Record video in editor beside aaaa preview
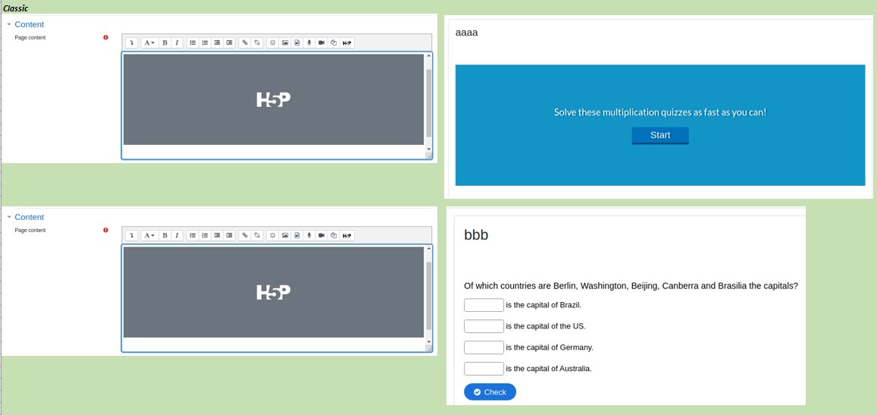877x415 pixels. tap(321, 42)
